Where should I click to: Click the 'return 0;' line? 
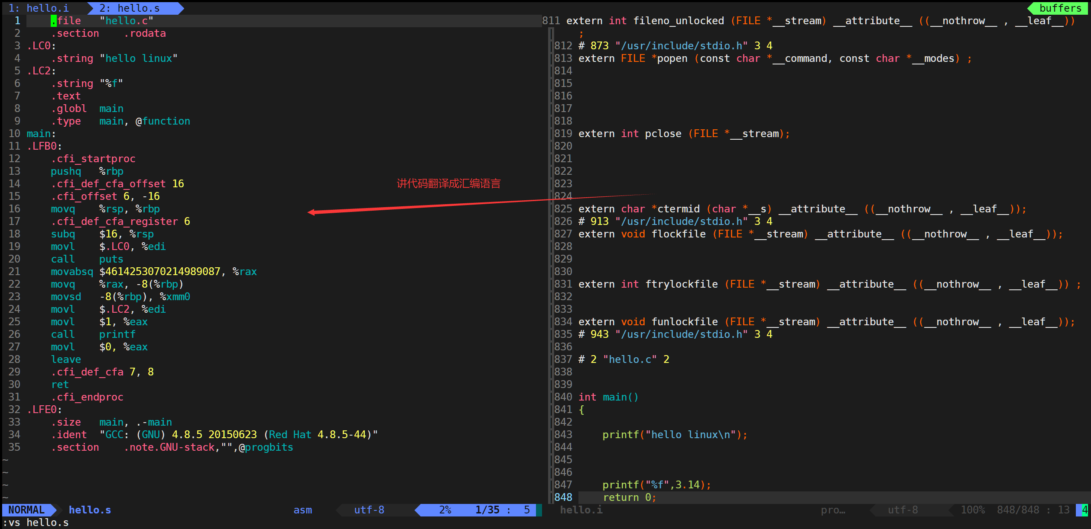tap(629, 497)
